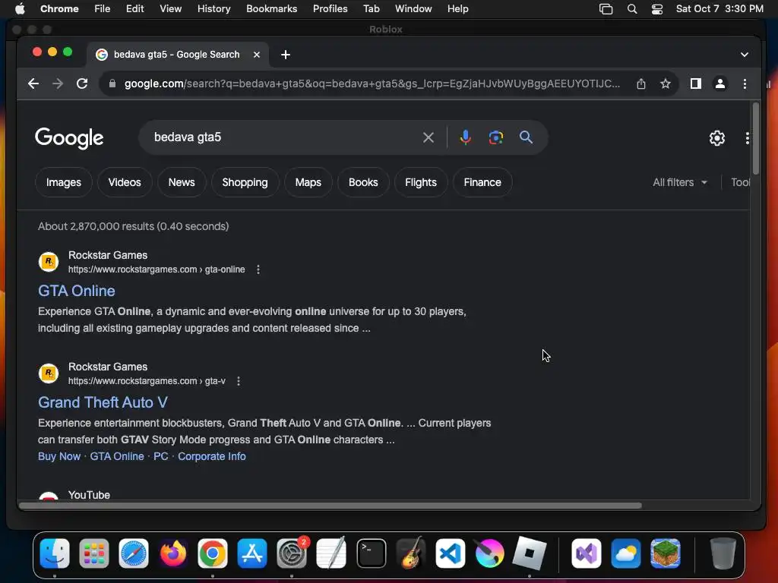Go to the Google logo homepage

click(69, 138)
